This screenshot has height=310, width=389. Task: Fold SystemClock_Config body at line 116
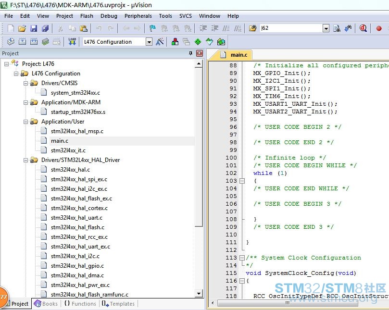coord(242,281)
